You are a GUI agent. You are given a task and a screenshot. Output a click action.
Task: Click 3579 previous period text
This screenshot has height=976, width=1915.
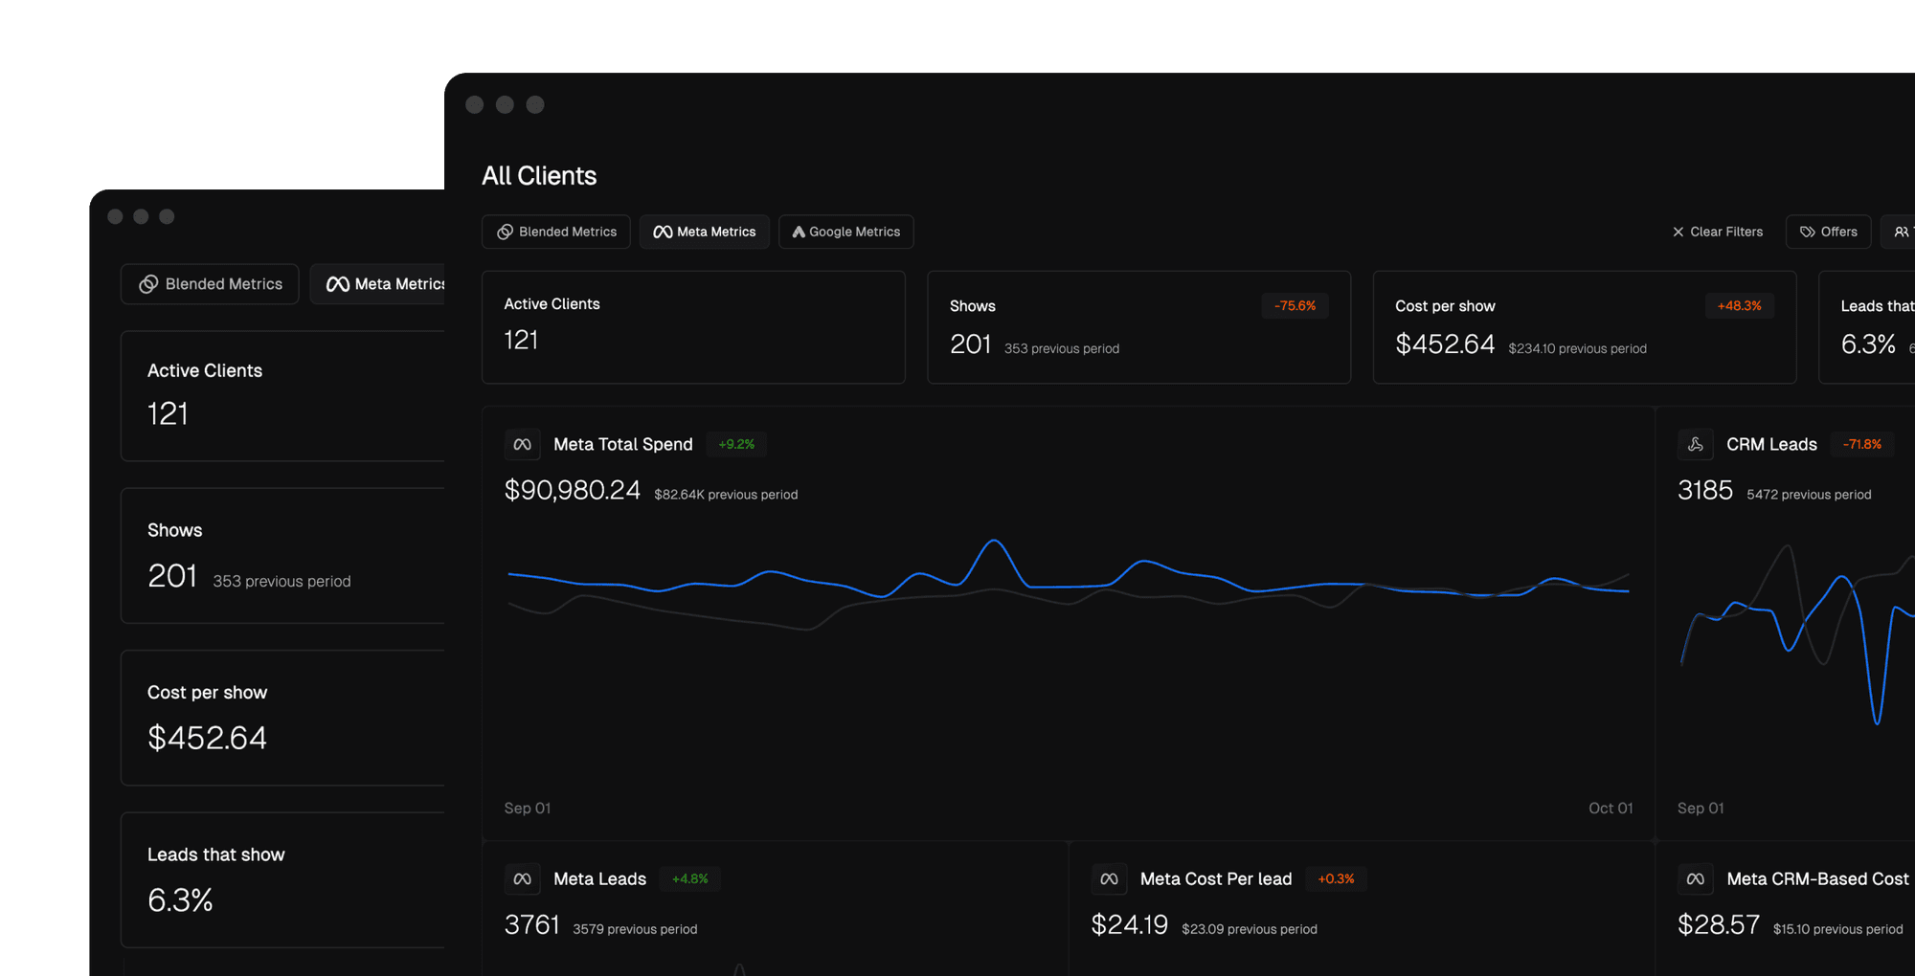click(635, 929)
